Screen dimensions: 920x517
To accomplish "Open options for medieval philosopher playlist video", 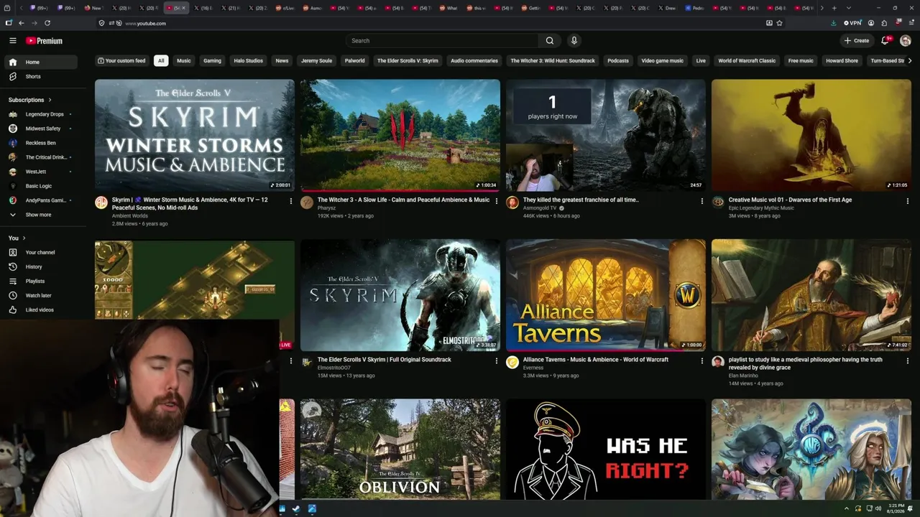I will (908, 360).
